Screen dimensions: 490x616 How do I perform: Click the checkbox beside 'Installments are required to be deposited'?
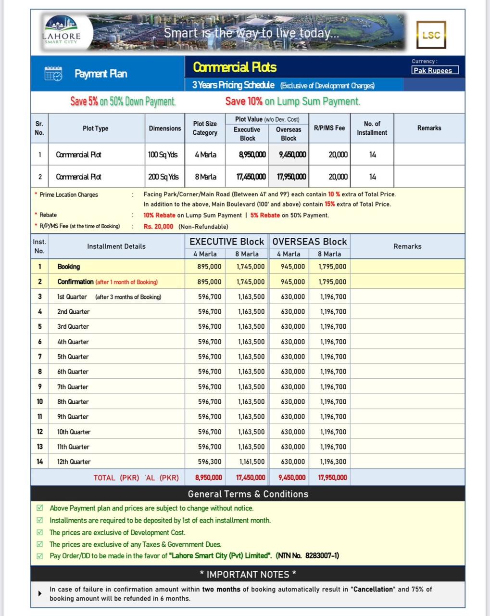(x=40, y=520)
